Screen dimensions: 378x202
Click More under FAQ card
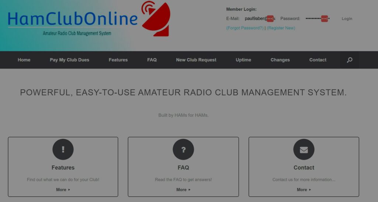tap(183, 190)
